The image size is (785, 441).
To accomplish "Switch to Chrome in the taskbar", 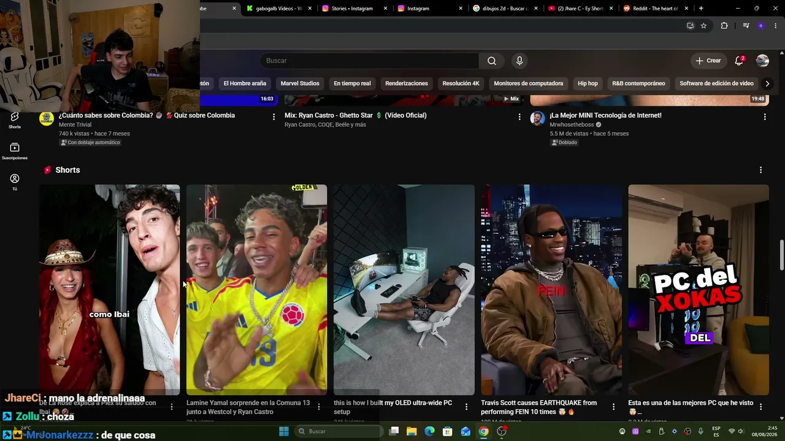I will coord(484,431).
